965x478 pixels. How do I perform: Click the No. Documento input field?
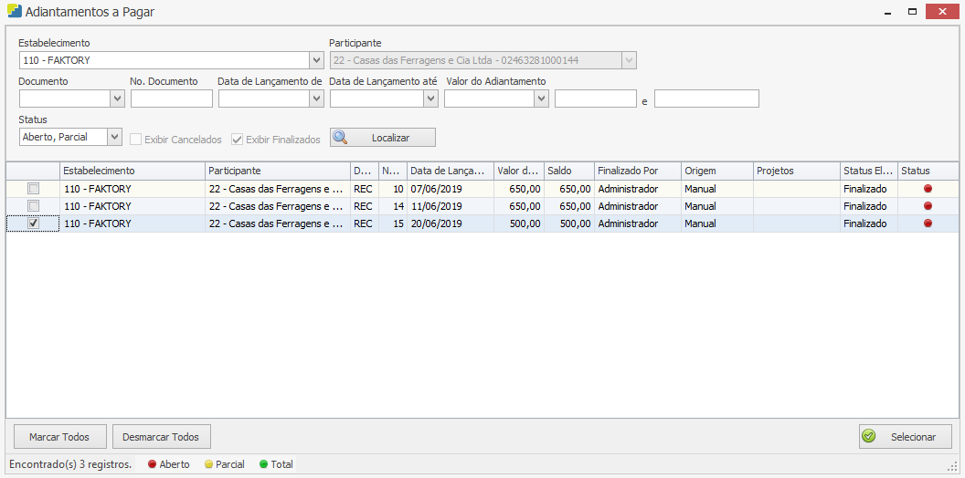(171, 99)
